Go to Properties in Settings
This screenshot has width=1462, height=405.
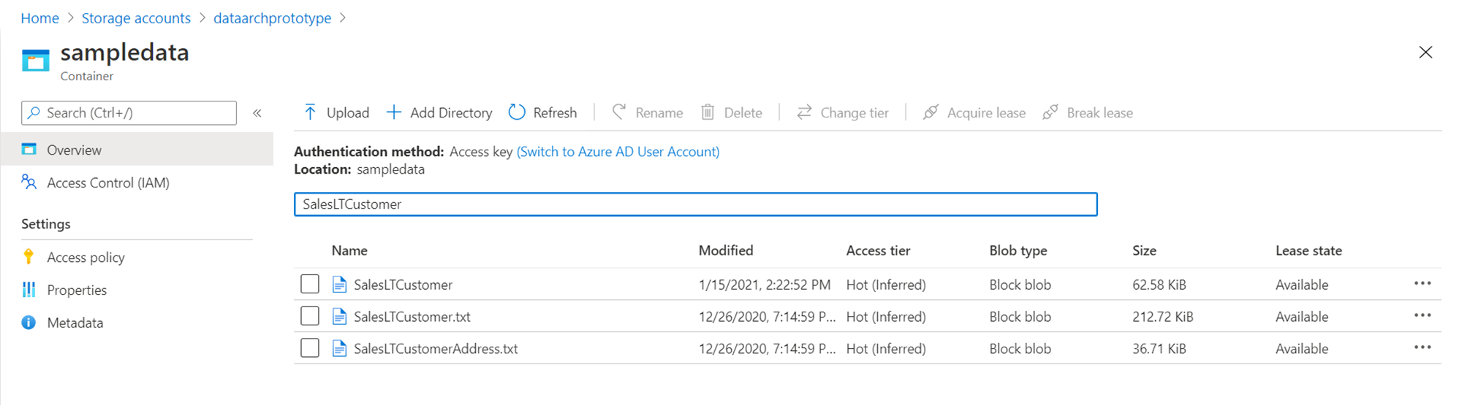point(76,290)
